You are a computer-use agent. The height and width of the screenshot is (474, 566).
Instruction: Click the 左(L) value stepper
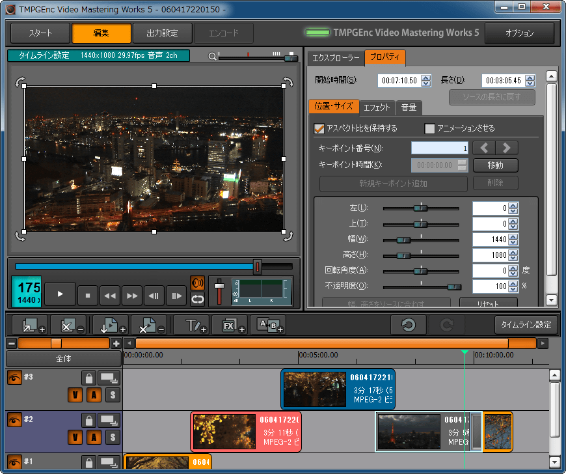coord(513,208)
